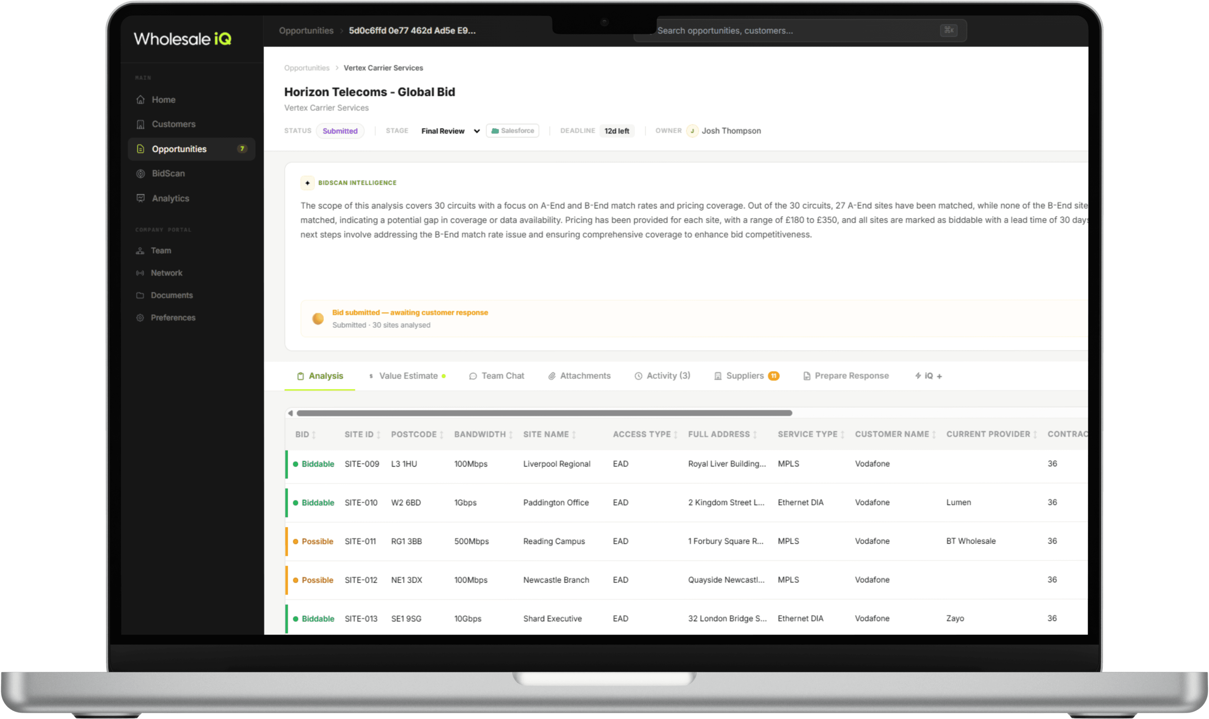Navigate back via Opportunities breadcrumb
1209x719 pixels.
coord(306,68)
